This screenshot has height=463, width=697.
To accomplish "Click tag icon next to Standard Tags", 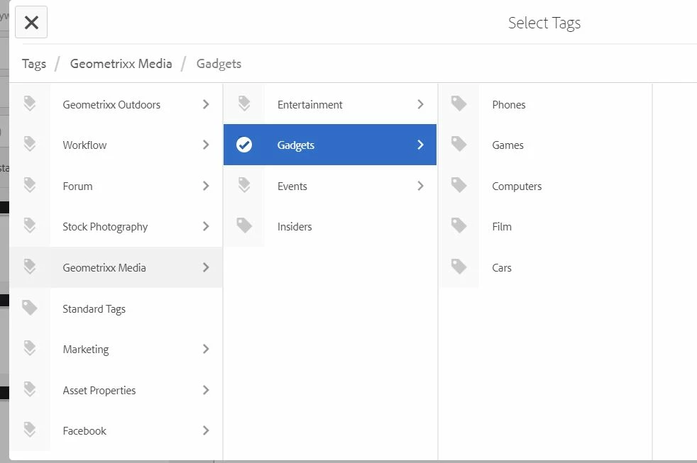I will click(30, 307).
